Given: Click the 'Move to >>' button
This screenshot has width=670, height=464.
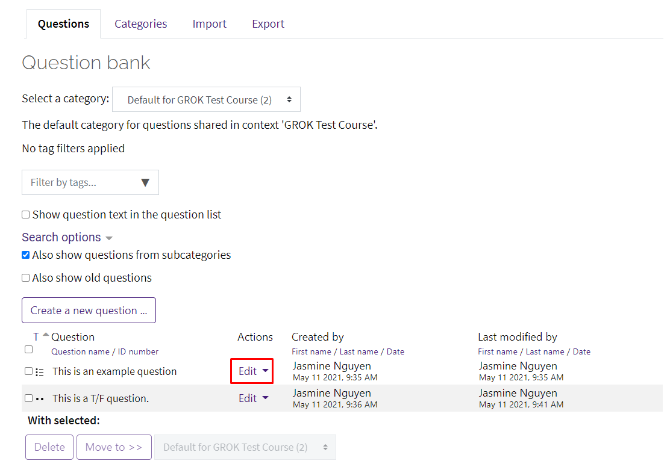Looking at the screenshot, I should 114,447.
